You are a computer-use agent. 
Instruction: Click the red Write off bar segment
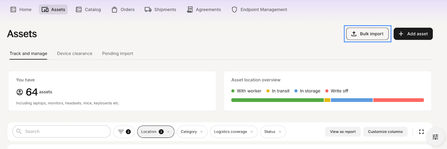pyautogui.click(x=399, y=100)
